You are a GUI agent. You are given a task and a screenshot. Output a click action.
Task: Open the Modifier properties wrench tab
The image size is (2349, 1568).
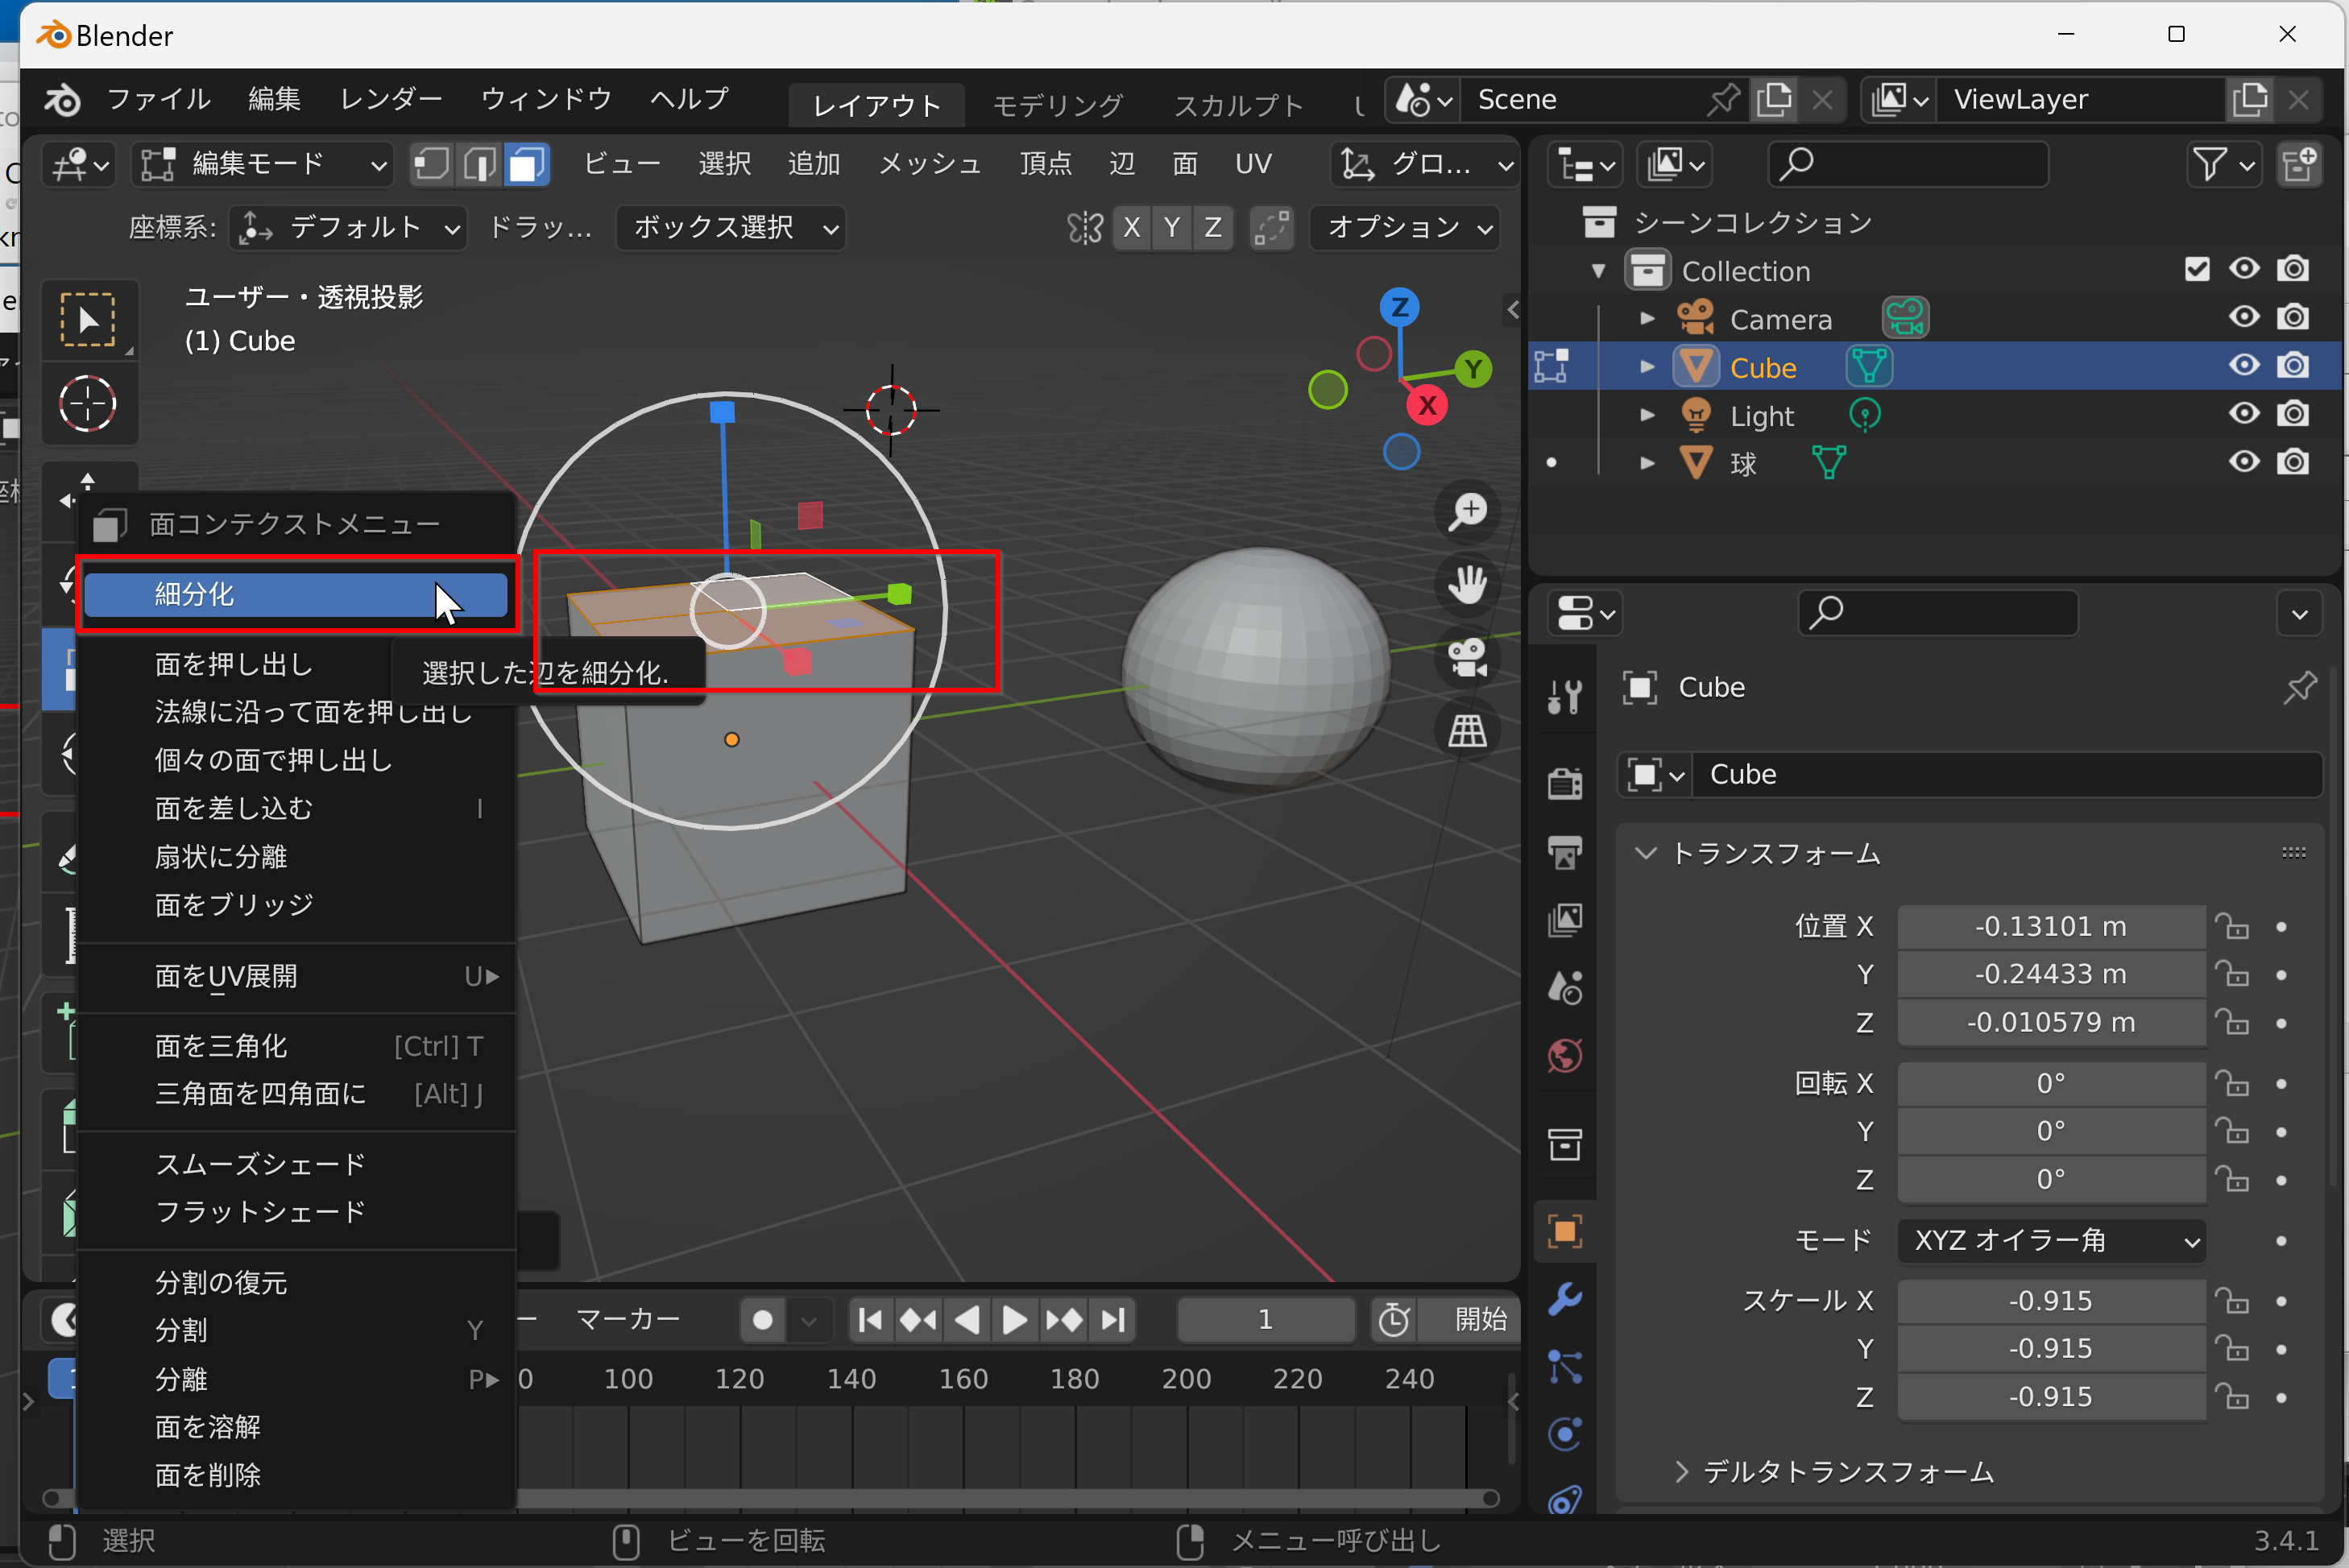(x=1564, y=1299)
